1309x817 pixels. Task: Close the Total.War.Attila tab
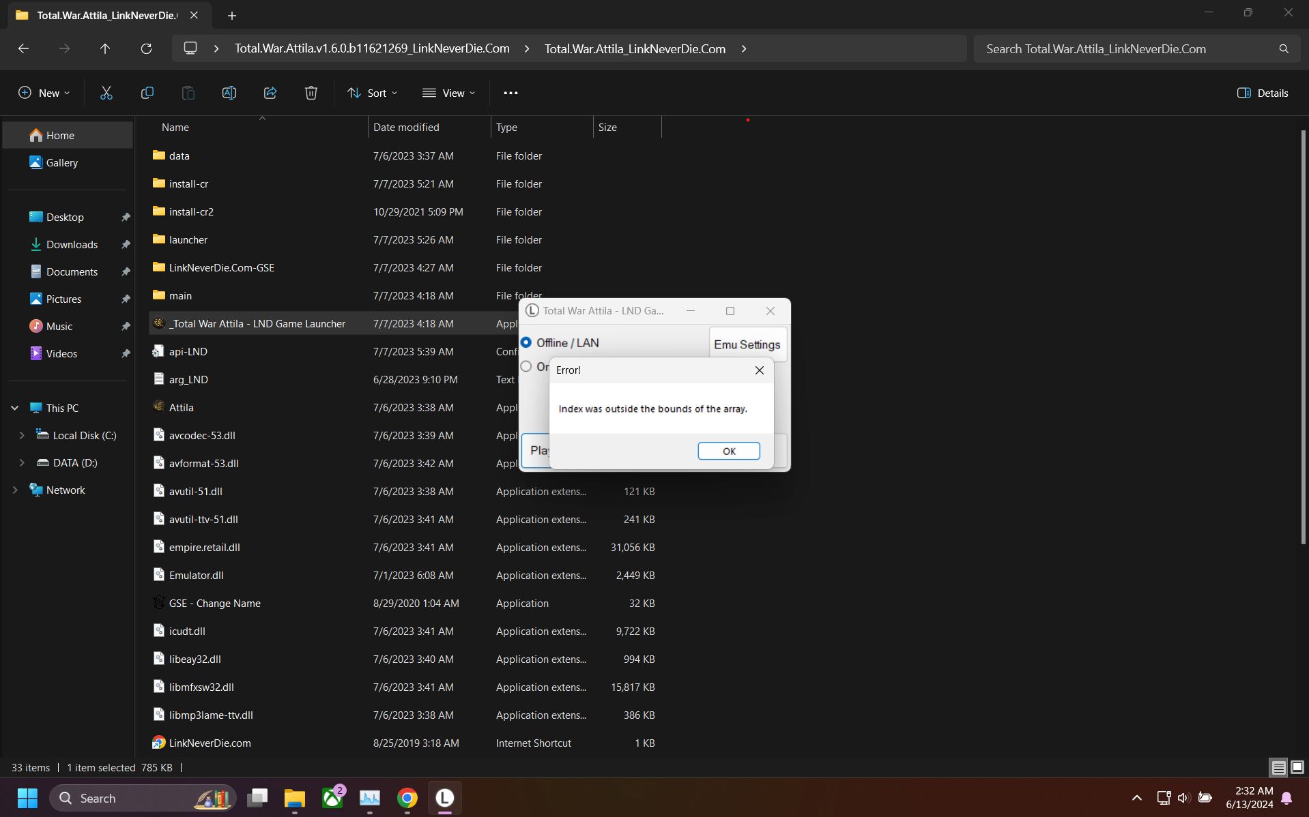(194, 15)
